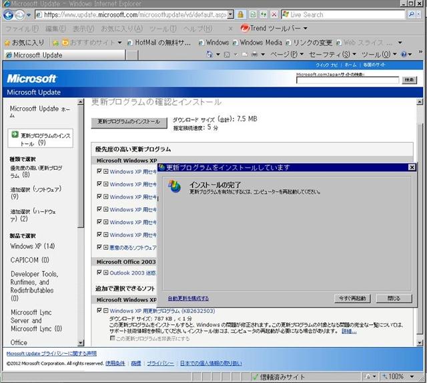Click the browser Back arrow button
Screen dimensions: 427x383
tap(8, 15)
